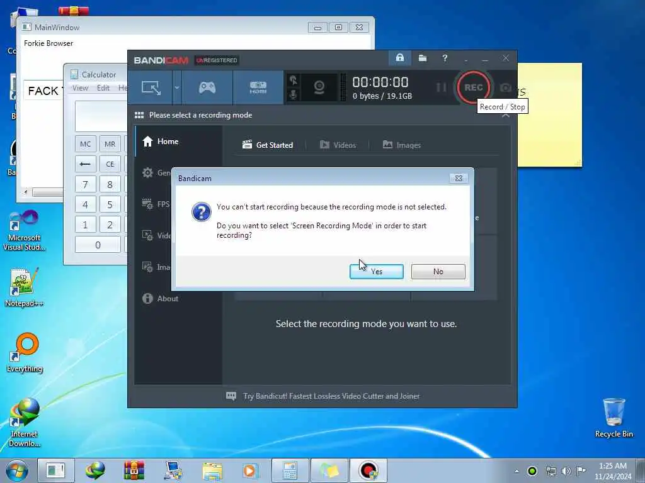Screen dimensions: 645x483
Task: Select the game recording mode gamepad icon
Action: pyautogui.click(x=207, y=87)
